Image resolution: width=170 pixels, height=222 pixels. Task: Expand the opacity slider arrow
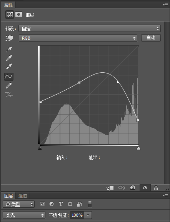coord(88,215)
